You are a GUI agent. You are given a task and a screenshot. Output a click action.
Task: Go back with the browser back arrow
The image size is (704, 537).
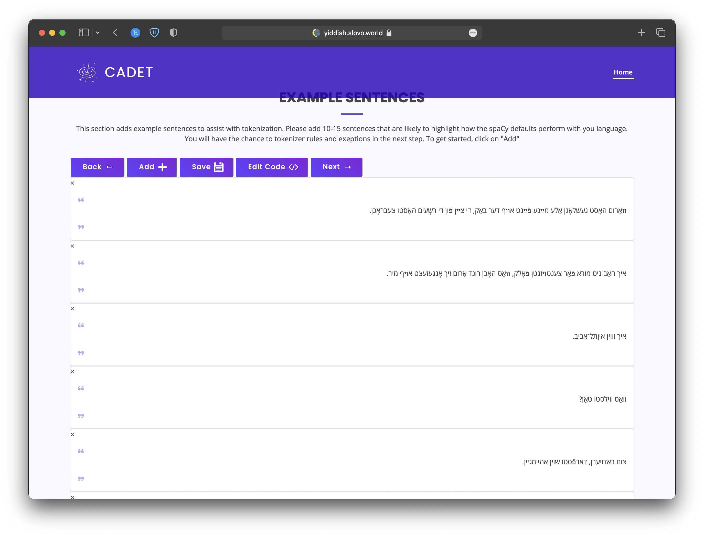[115, 33]
